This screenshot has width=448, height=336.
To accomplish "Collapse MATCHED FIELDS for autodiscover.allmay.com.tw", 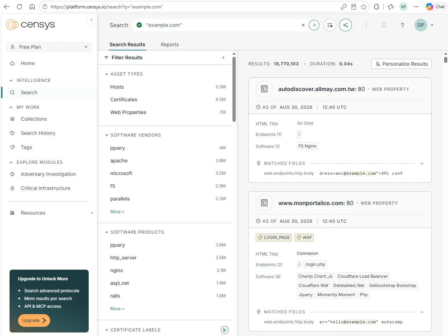I will coord(422,163).
